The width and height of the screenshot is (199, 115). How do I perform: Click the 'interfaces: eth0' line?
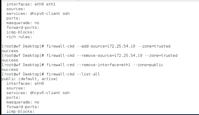pos(25,83)
